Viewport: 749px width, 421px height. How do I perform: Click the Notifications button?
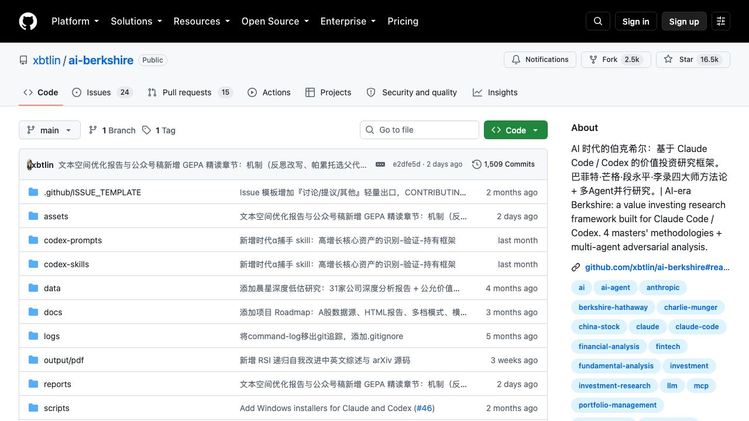(x=540, y=60)
